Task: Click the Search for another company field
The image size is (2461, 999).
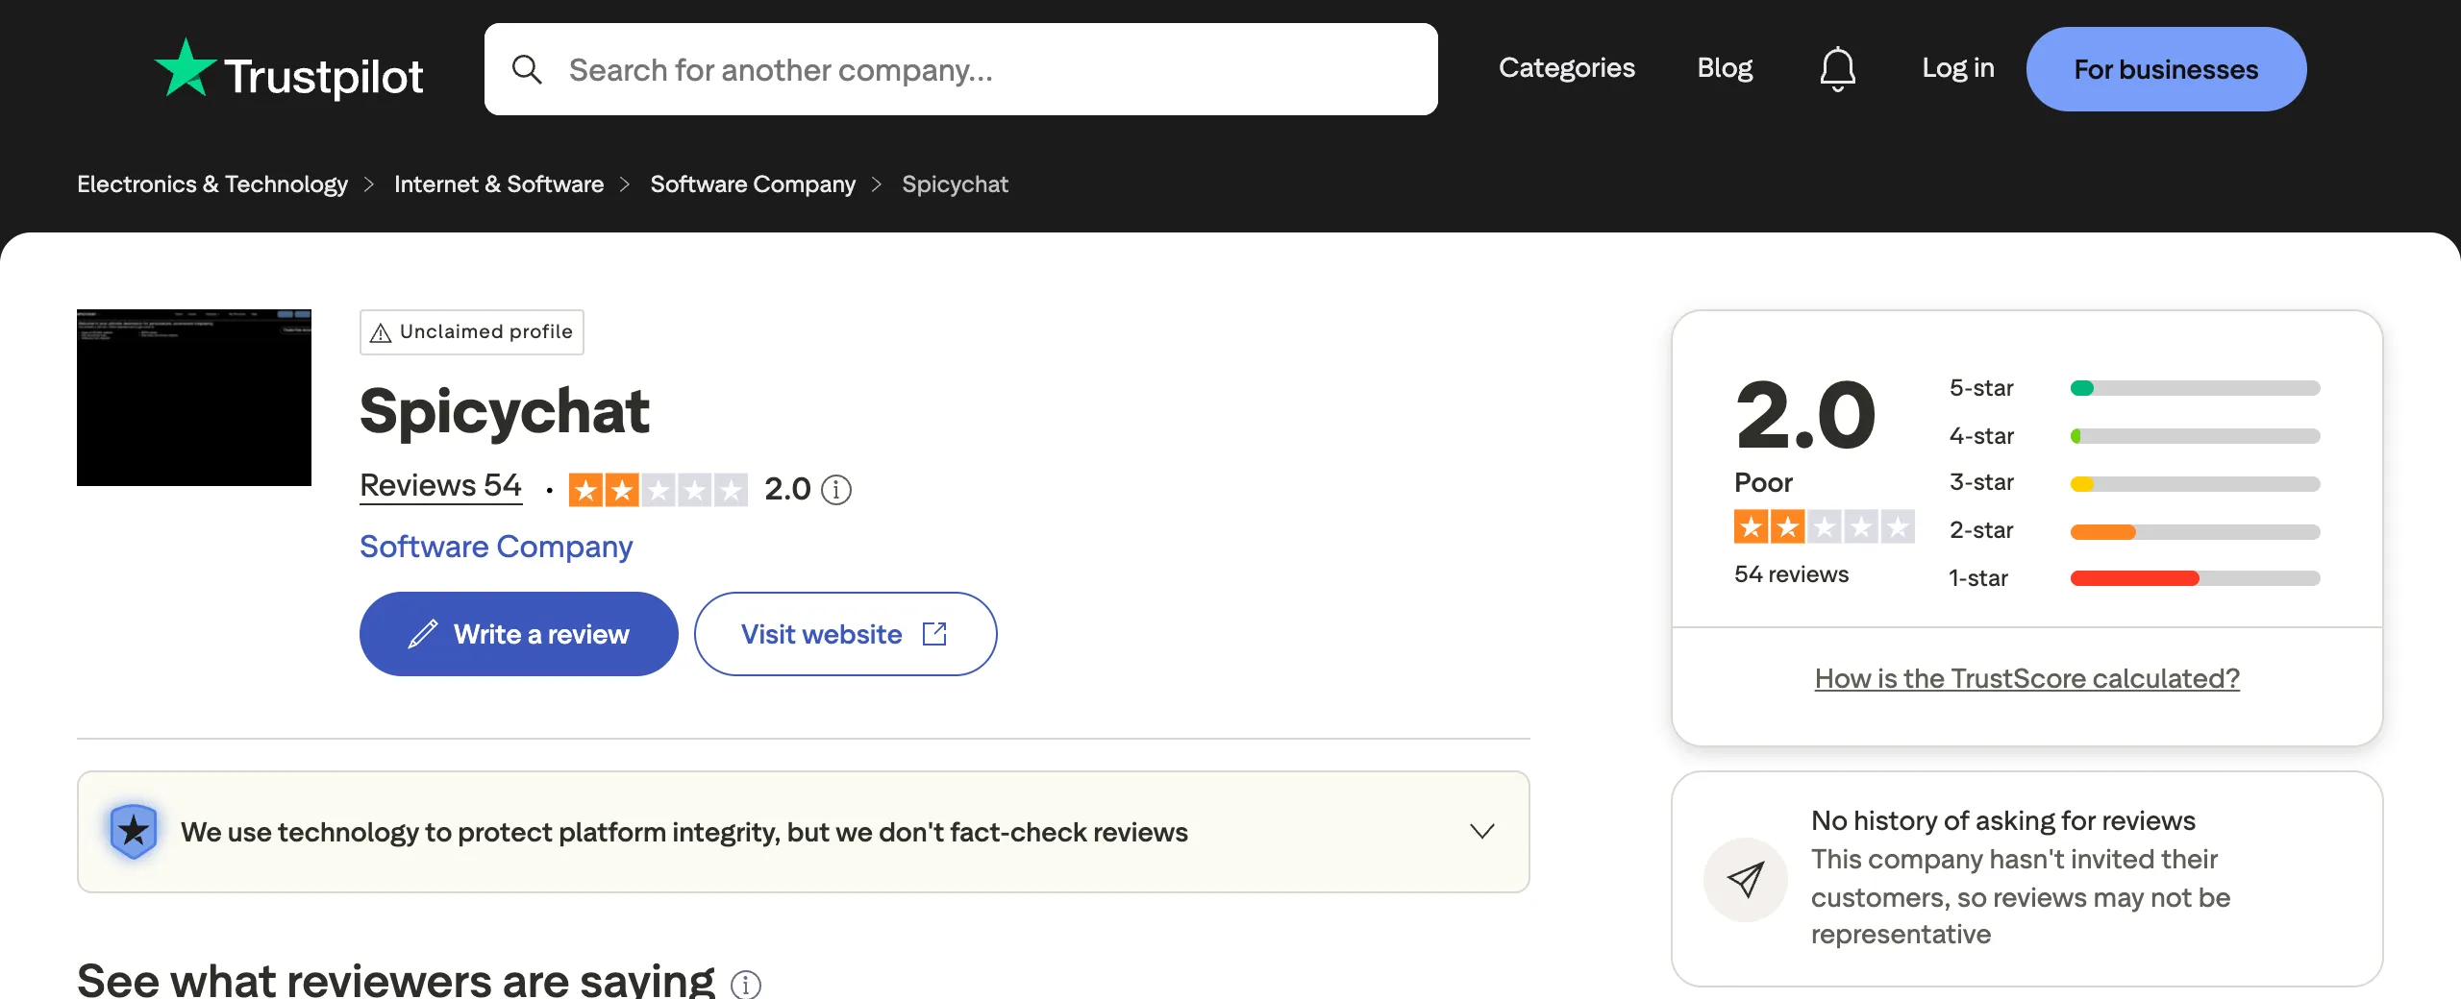Action: click(961, 69)
